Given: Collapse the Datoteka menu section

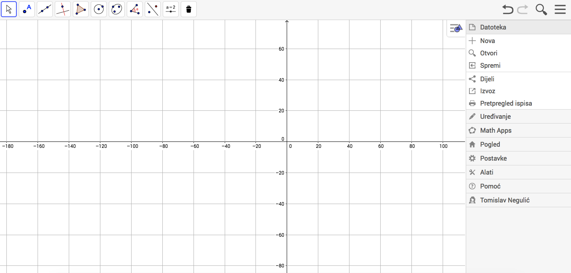Looking at the screenshot, I should pos(493,27).
